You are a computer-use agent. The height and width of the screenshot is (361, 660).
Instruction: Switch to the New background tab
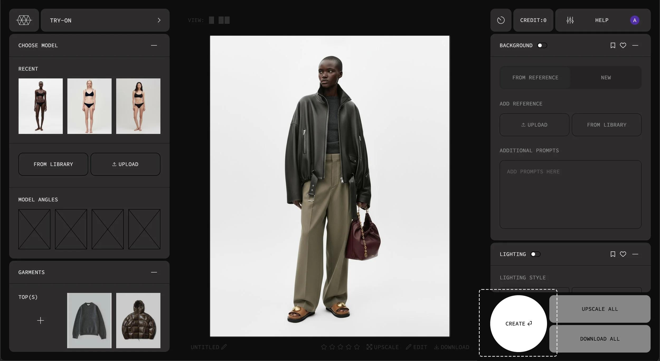(x=606, y=77)
